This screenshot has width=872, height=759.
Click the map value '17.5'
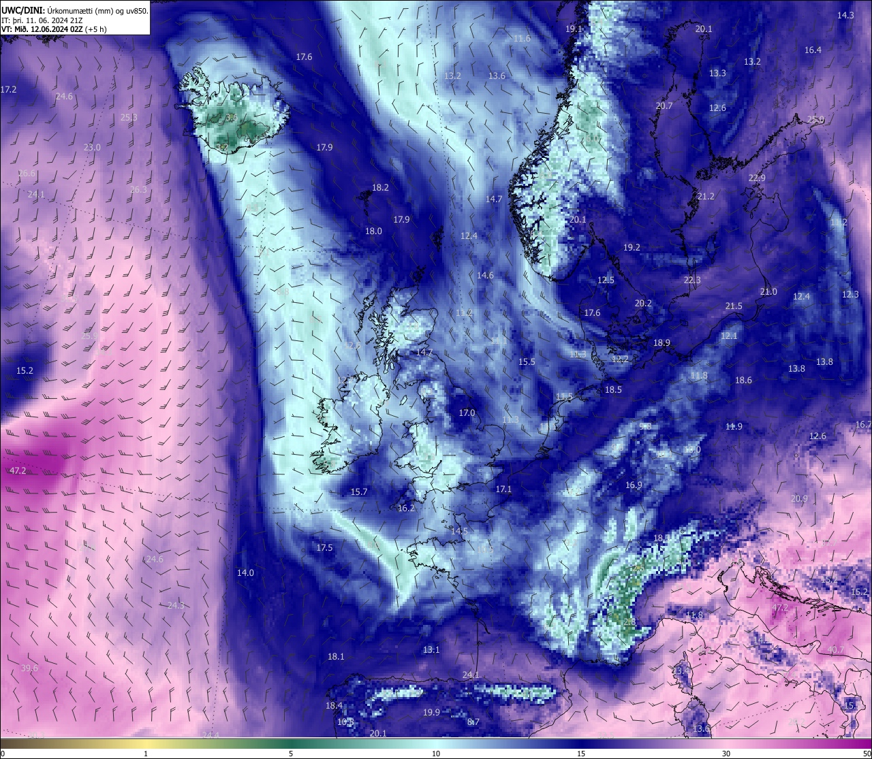click(x=324, y=547)
